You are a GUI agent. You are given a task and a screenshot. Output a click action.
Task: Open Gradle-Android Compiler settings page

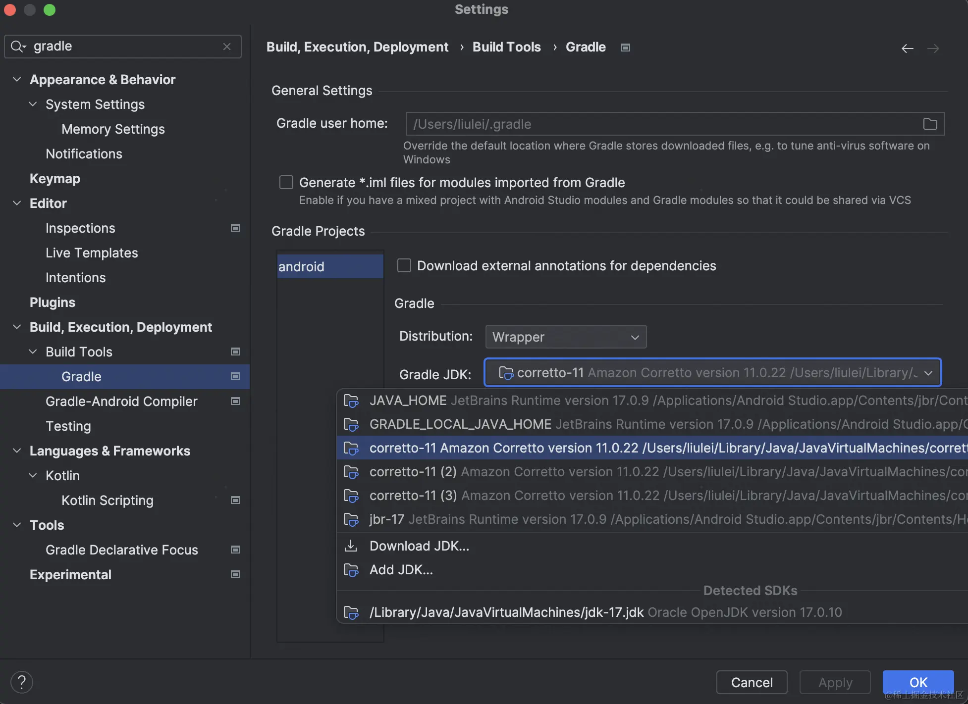click(121, 401)
